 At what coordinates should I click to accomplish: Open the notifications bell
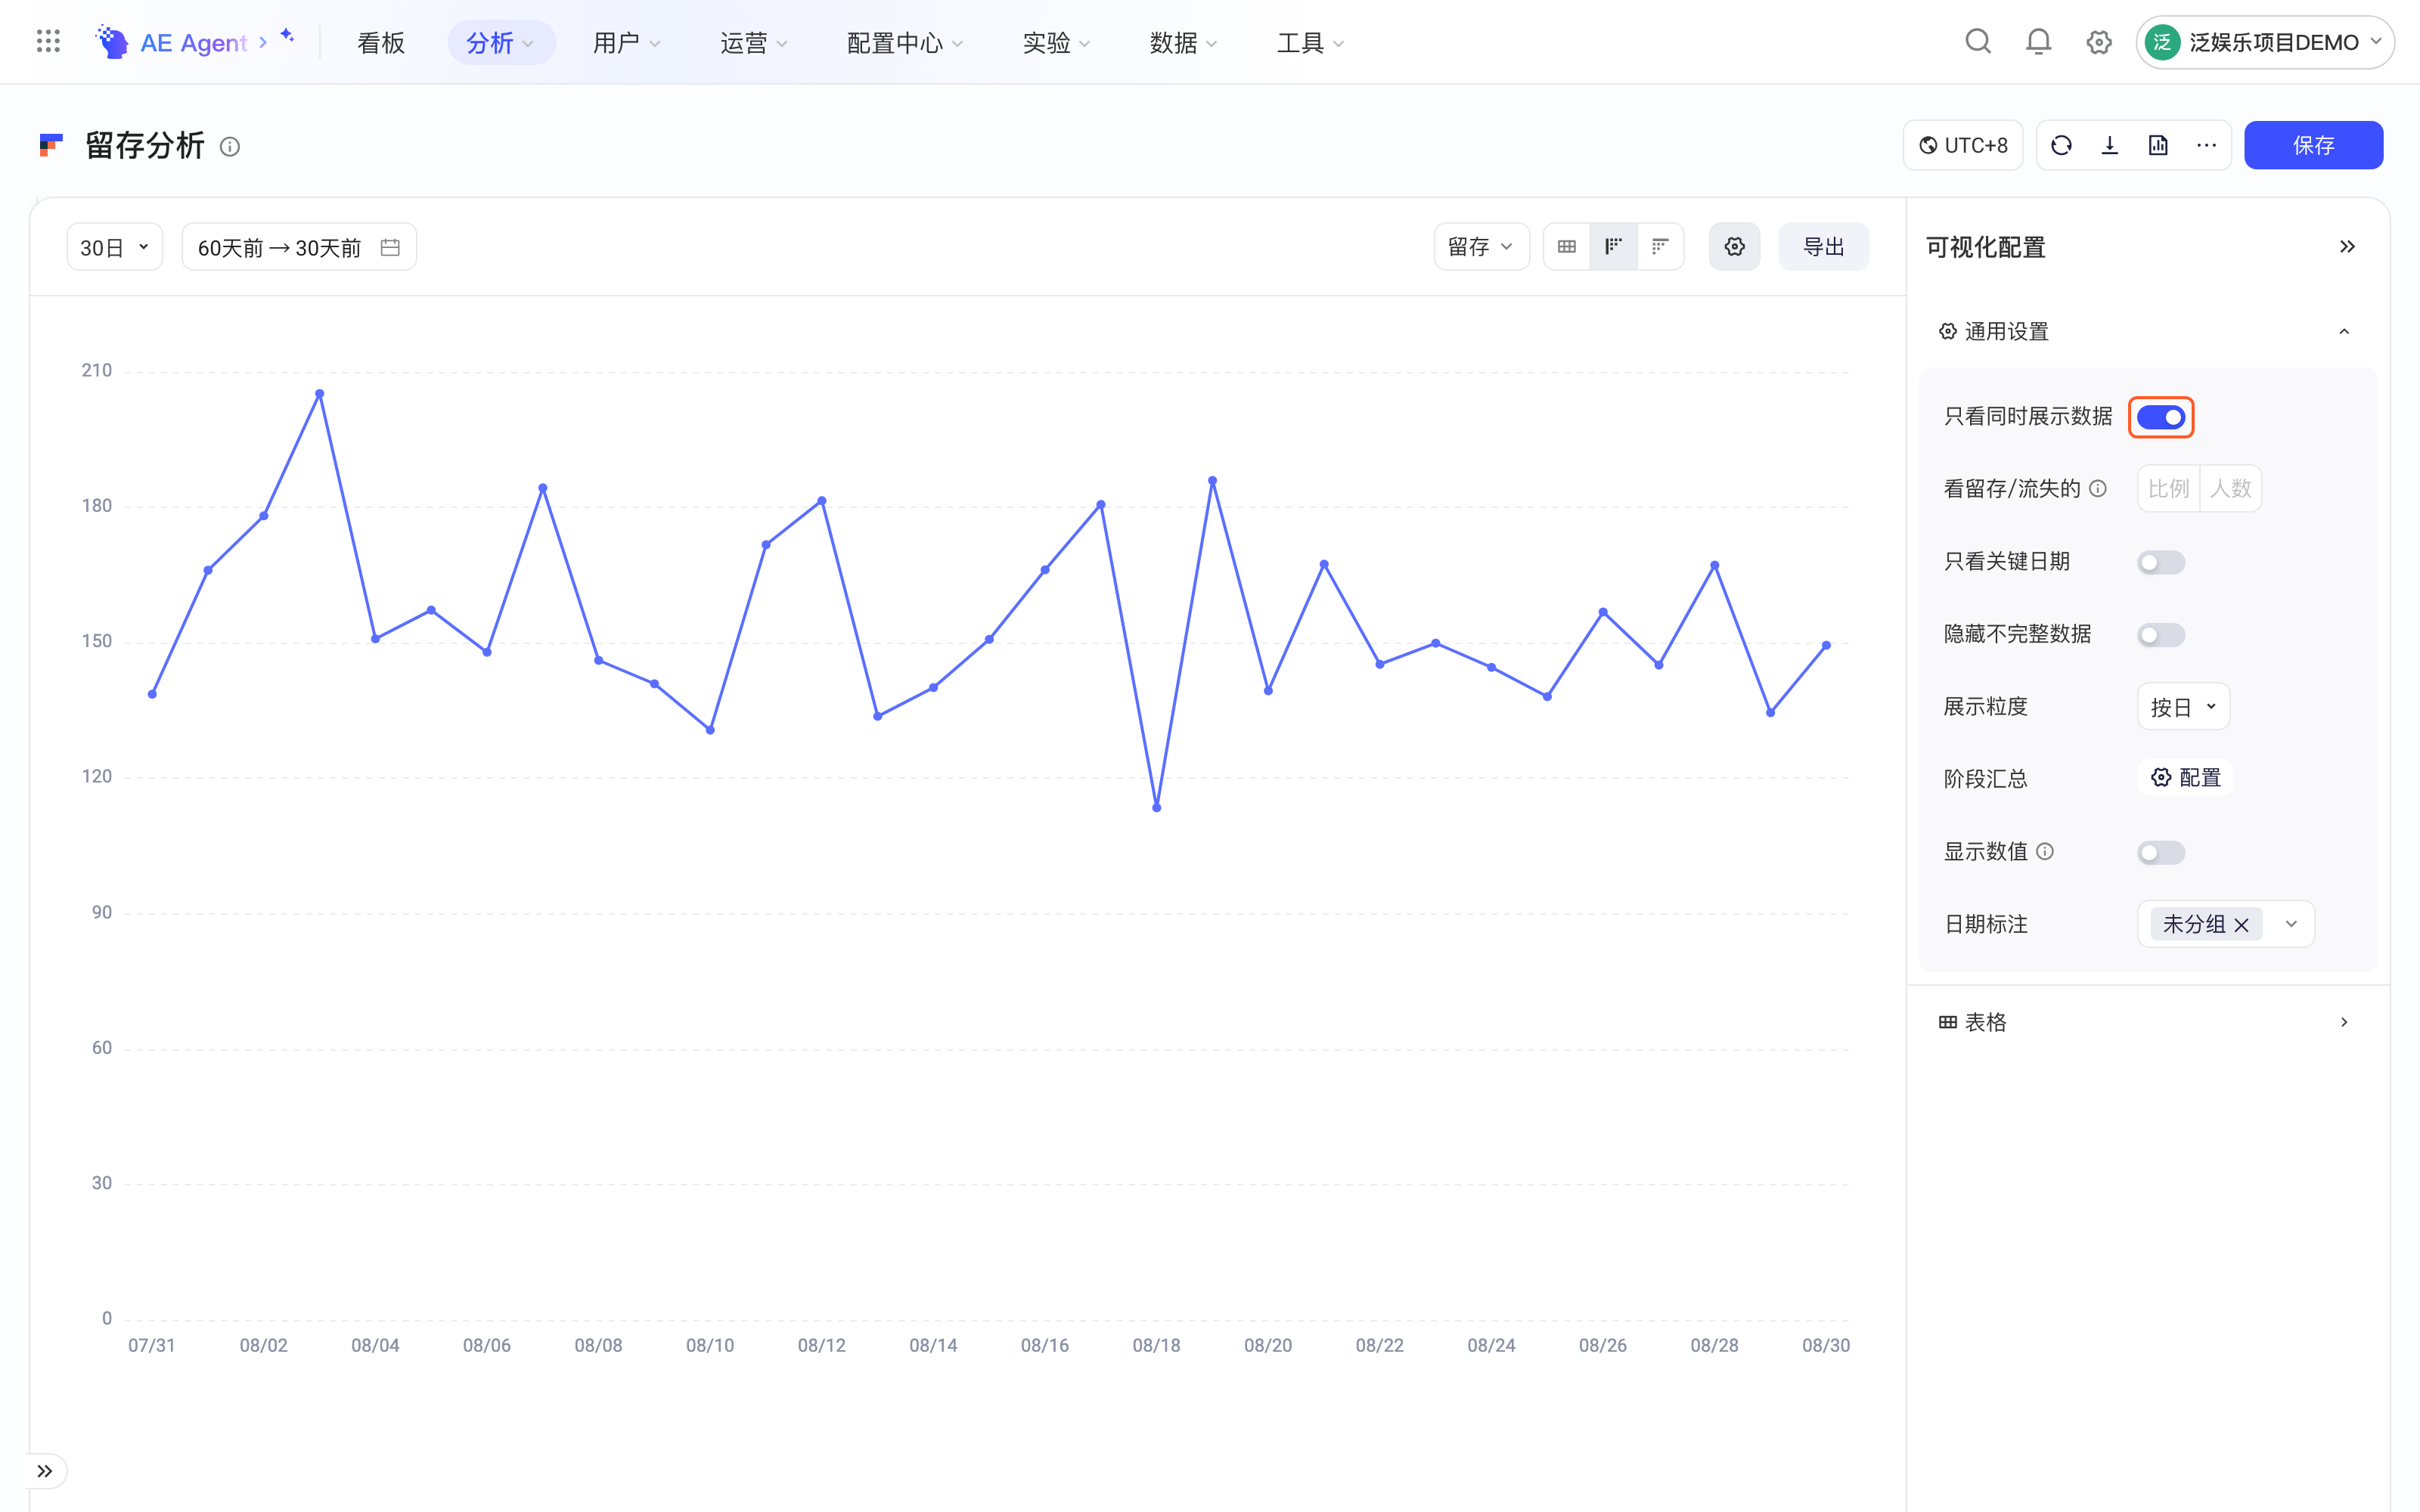click(x=2038, y=42)
